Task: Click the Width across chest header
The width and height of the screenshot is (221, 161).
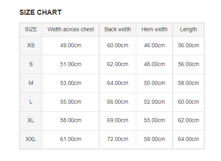Action: (x=71, y=30)
